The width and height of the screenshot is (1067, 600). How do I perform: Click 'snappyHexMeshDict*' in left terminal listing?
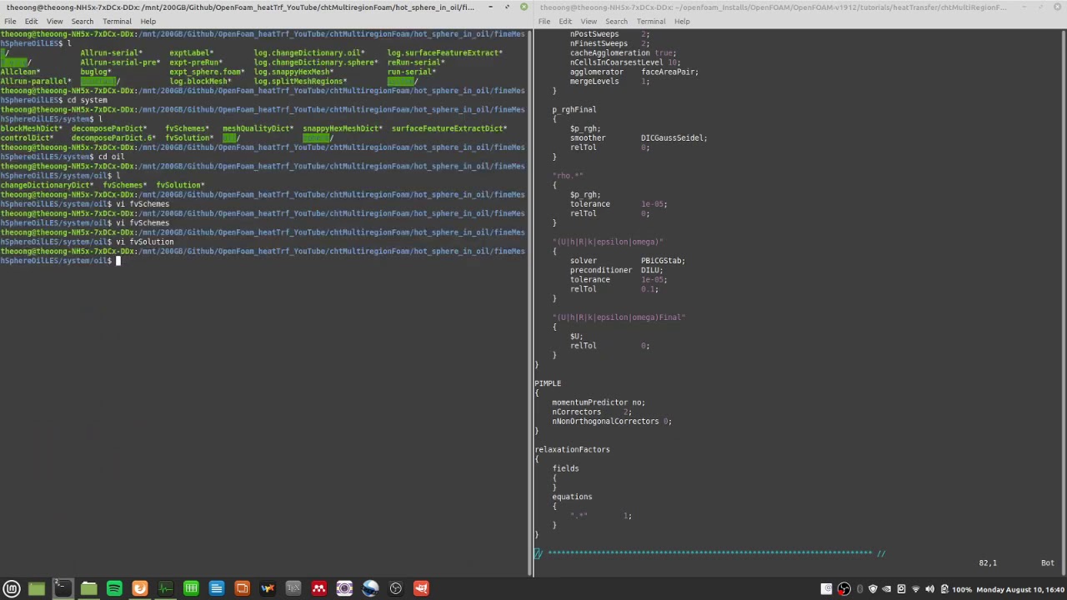click(343, 128)
